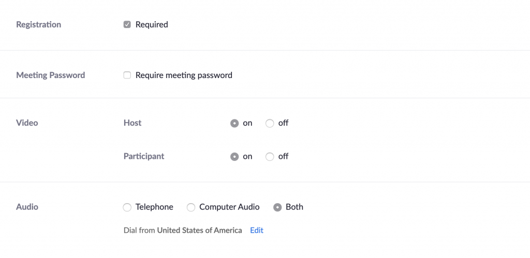This screenshot has width=530, height=258.
Task: Open the Edit link for dial-in country
Action: click(257, 230)
